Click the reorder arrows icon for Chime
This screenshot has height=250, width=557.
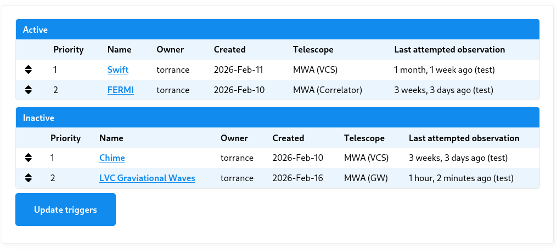coord(29,158)
